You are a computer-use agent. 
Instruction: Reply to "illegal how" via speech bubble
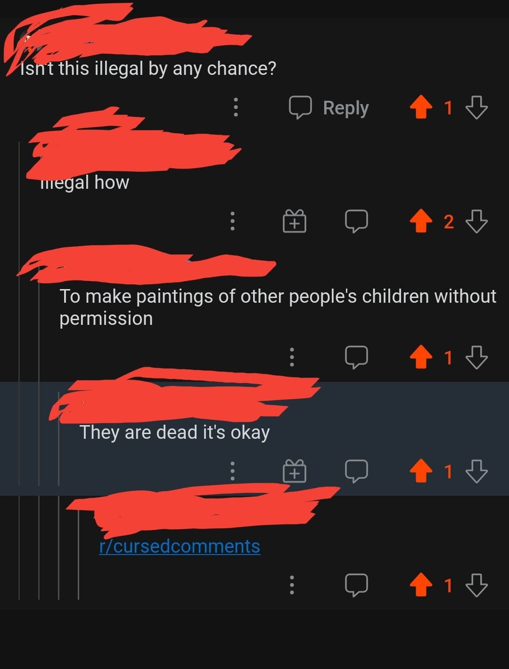point(356,221)
